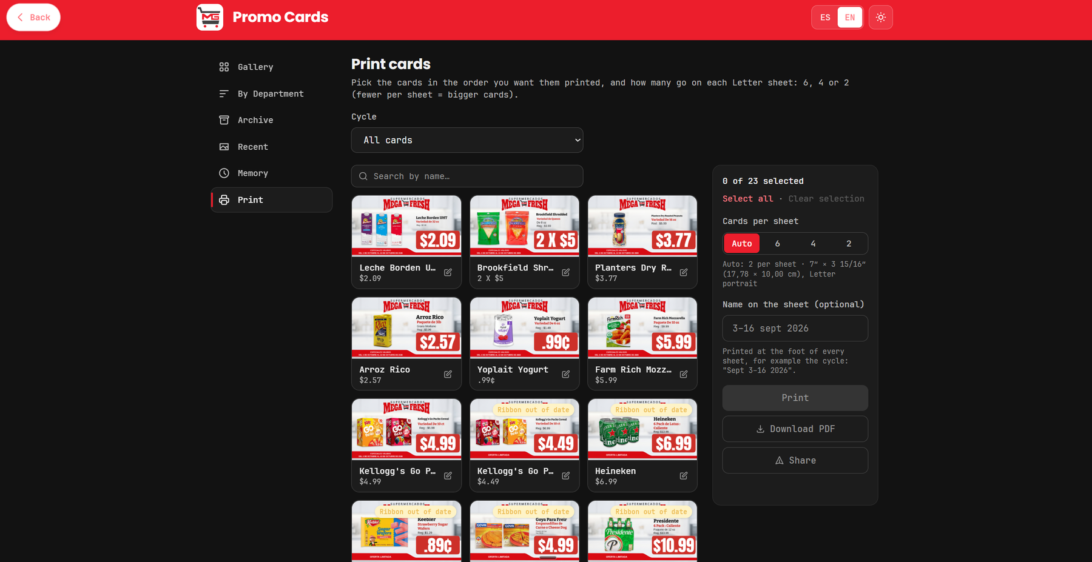Click the Memory clock icon in the sidebar

click(224, 173)
